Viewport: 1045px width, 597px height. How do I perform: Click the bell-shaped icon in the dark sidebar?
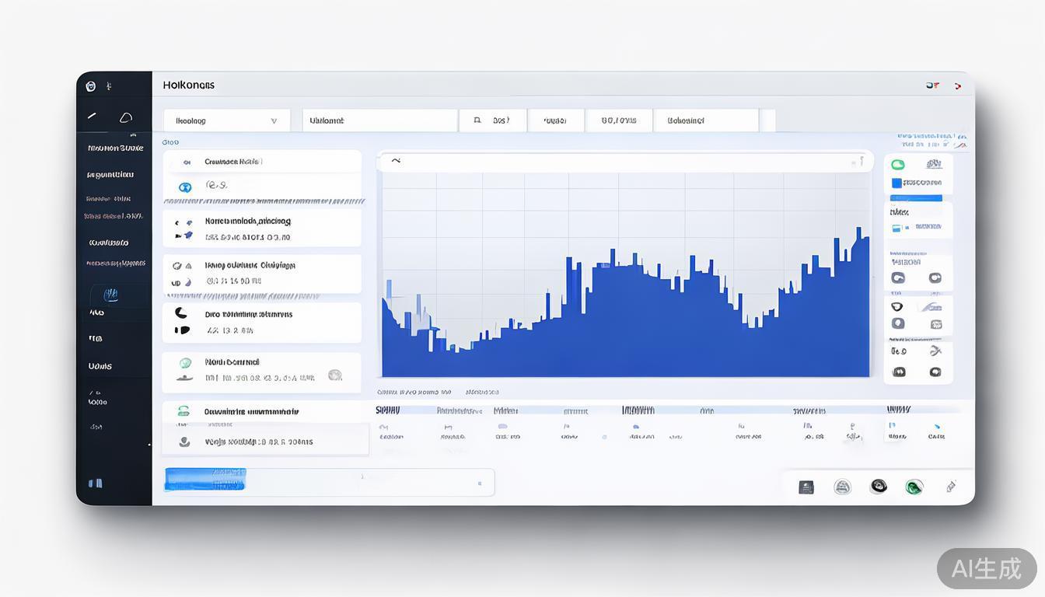click(x=125, y=117)
